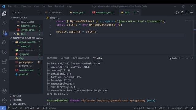Viewport: 196px width, 110px height.
Task: Close the terminal panel
Action: click(192, 58)
